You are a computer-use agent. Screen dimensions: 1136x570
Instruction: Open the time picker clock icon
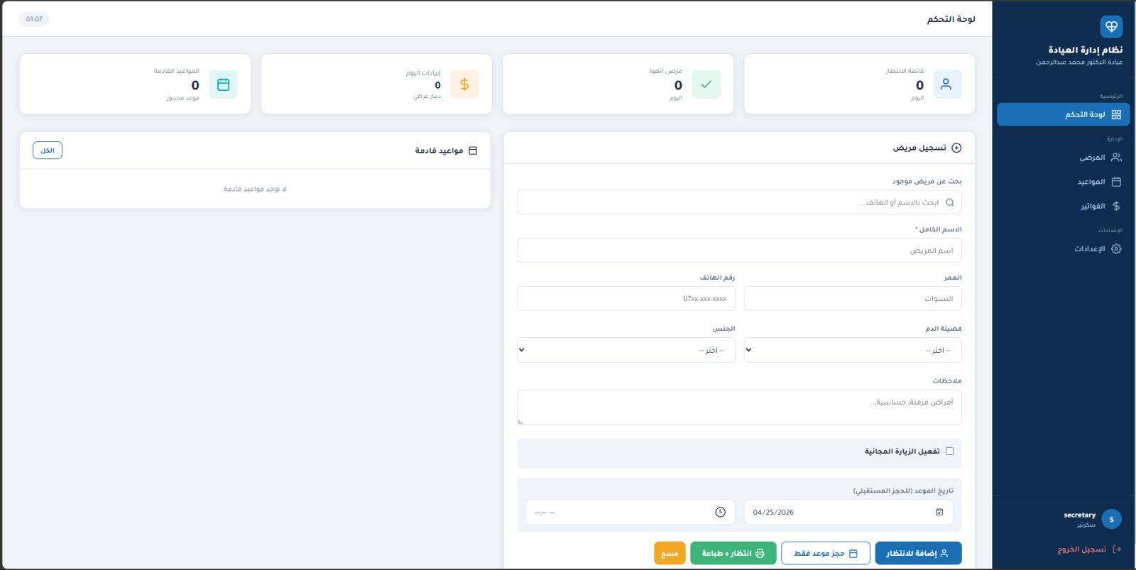click(x=720, y=512)
